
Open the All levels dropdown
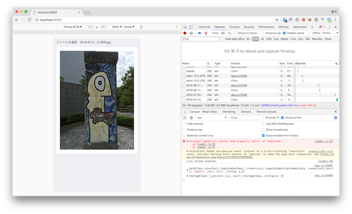272,118
